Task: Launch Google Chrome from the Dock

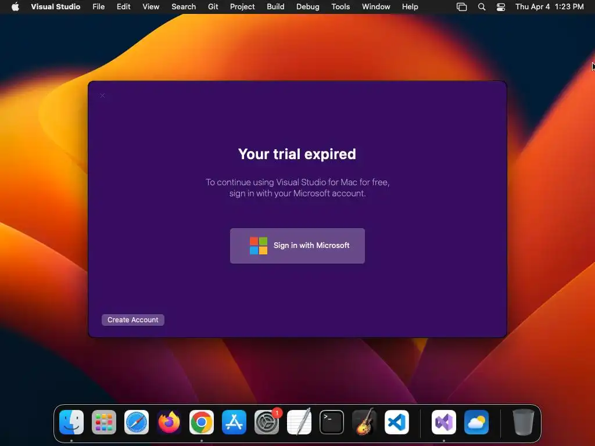Action: [202, 422]
